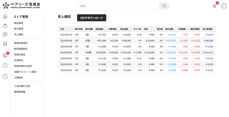Open 入金先銀行口座 menu item
The height and width of the screenshot is (117, 229).
click(22, 86)
